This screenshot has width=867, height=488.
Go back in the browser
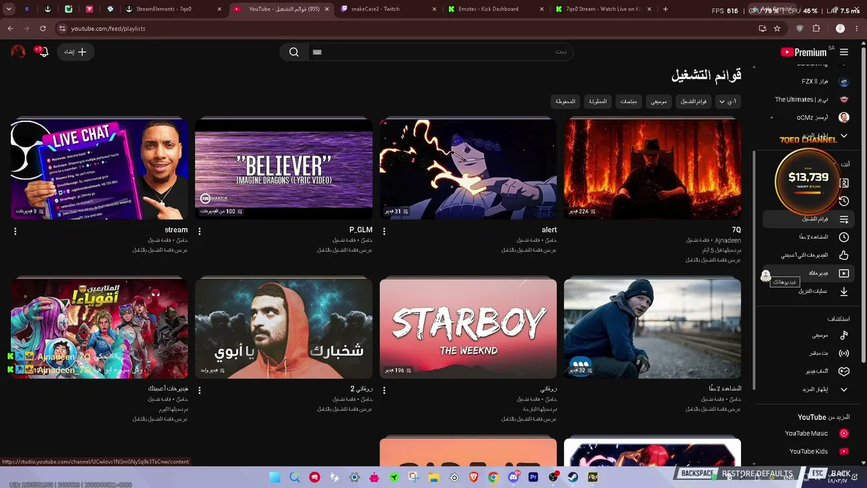pyautogui.click(x=10, y=28)
